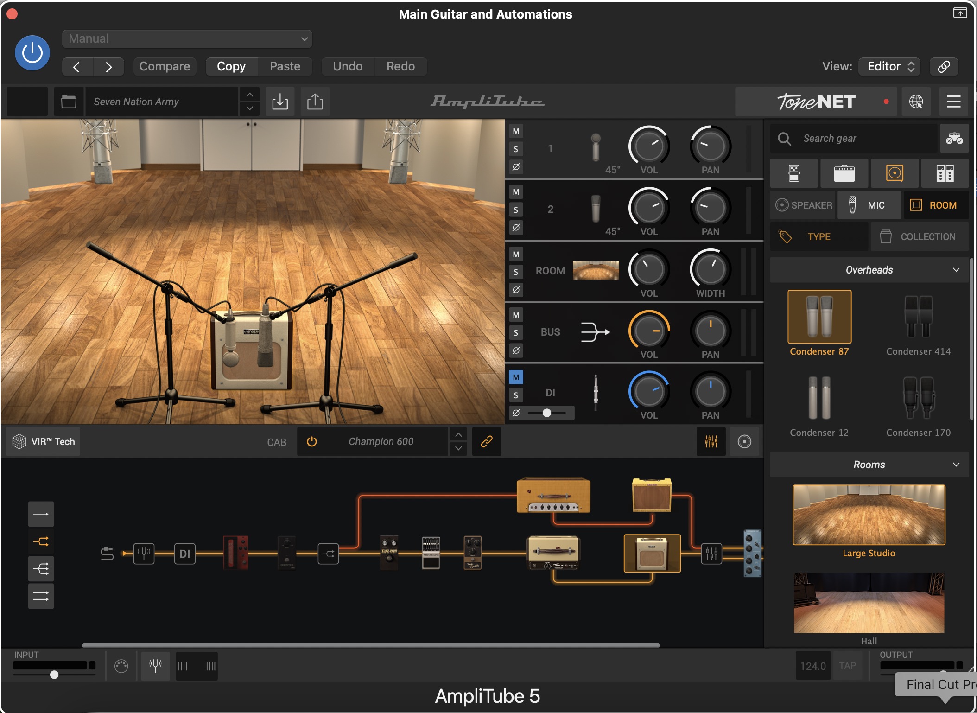Select the three-way split routing icon
This screenshot has height=713, width=977.
(x=41, y=569)
